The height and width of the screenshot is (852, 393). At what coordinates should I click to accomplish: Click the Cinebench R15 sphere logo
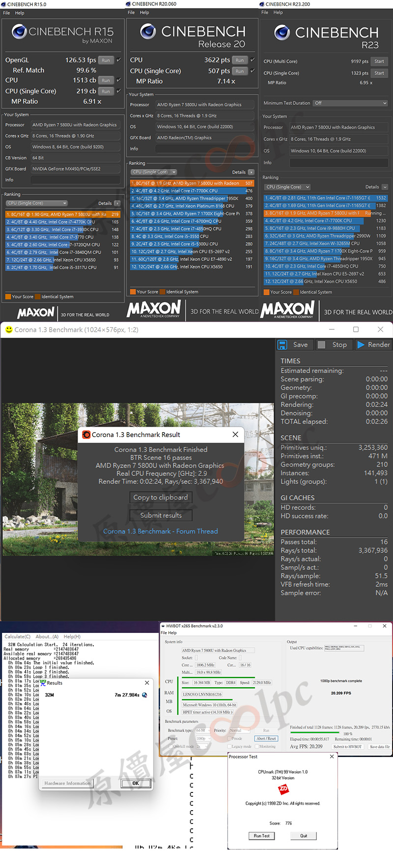[x=19, y=32]
